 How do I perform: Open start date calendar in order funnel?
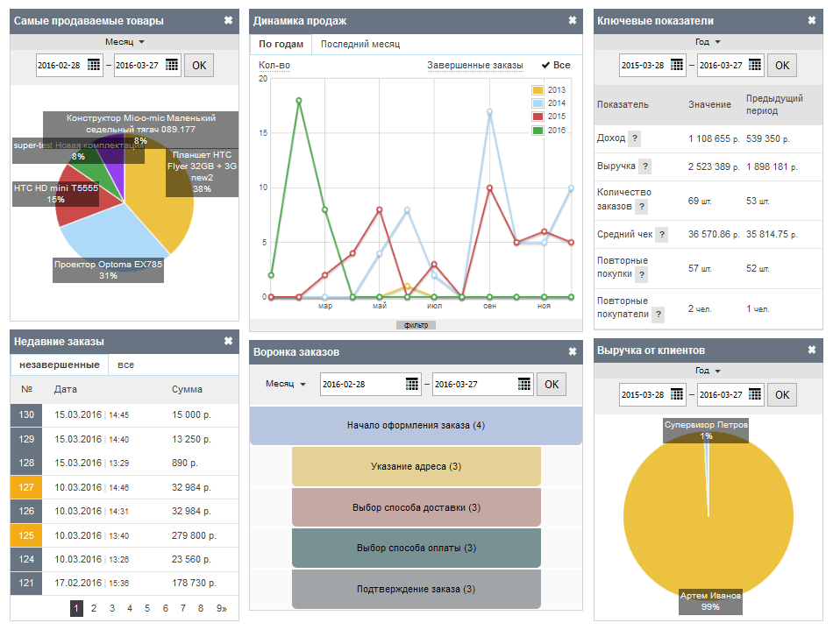[412, 384]
